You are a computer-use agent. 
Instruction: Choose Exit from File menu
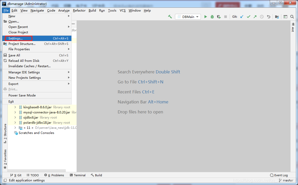point(37,101)
